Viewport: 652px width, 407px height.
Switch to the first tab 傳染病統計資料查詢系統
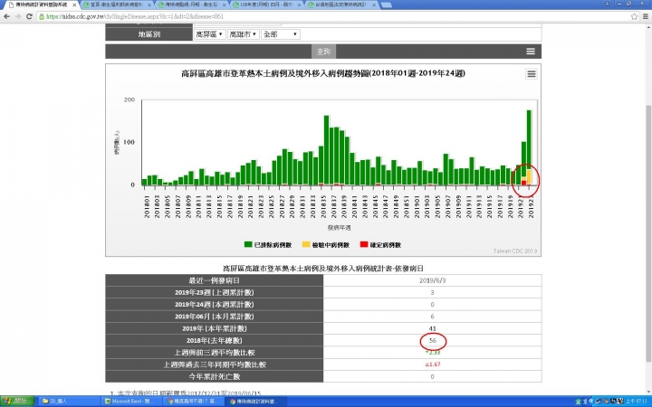tap(41, 5)
